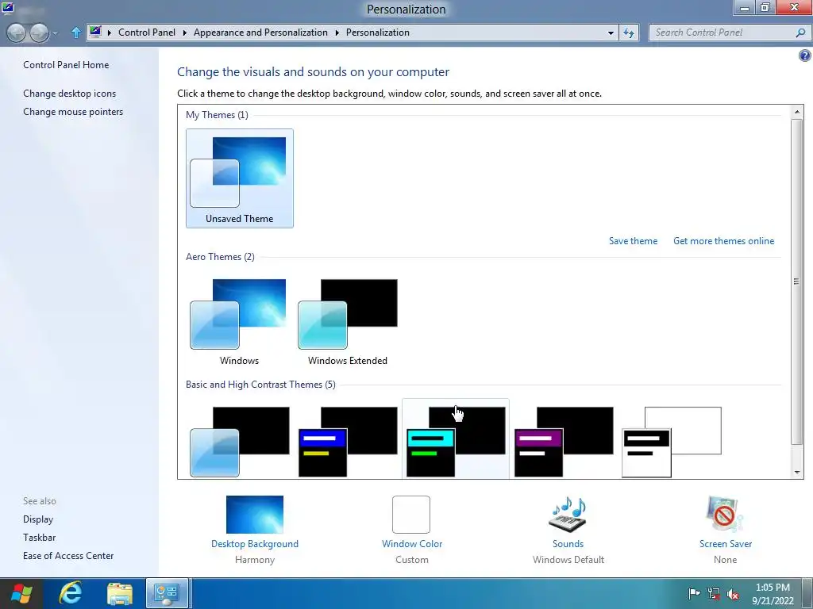Open the clock showing 1:05 PM
The height and width of the screenshot is (609, 813).
click(x=773, y=594)
